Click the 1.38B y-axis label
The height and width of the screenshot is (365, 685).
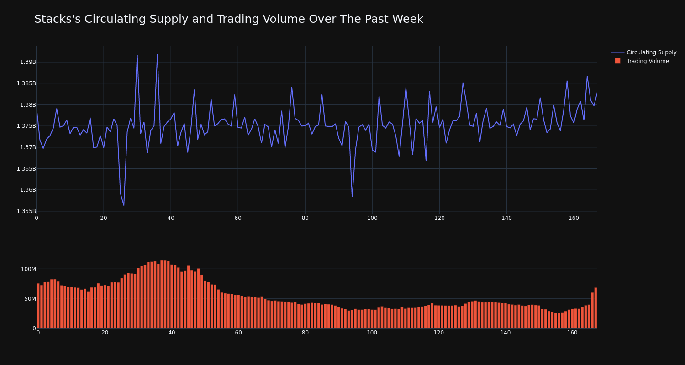coord(27,105)
